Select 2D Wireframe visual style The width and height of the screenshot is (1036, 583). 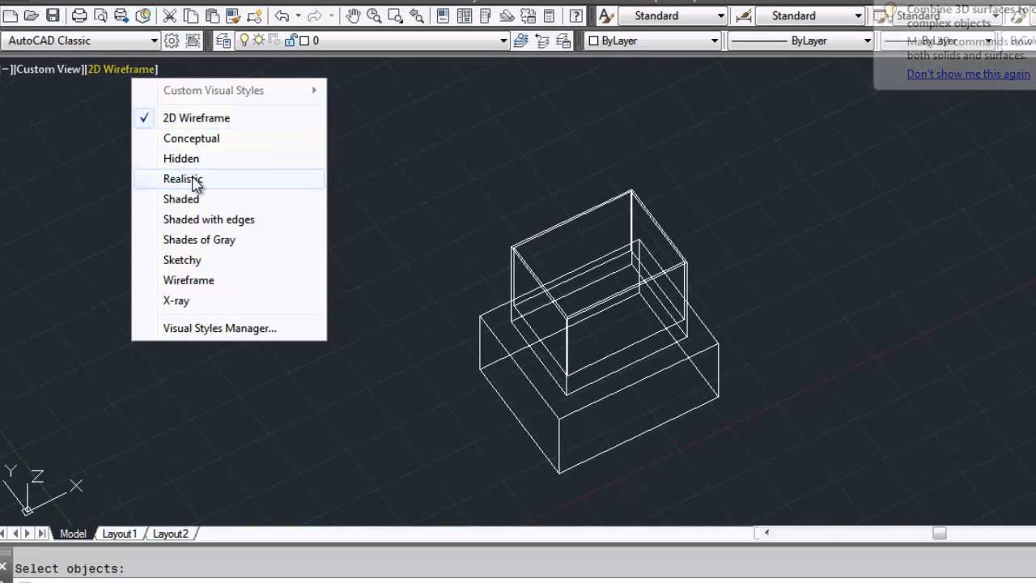(229, 118)
